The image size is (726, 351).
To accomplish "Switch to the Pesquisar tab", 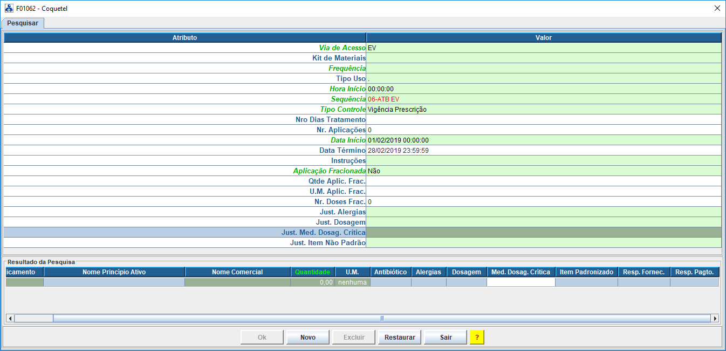I will click(23, 23).
